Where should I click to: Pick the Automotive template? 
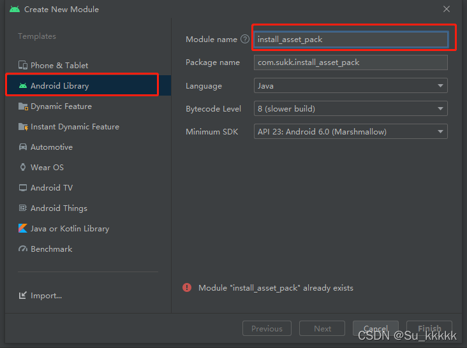[x=88, y=147]
